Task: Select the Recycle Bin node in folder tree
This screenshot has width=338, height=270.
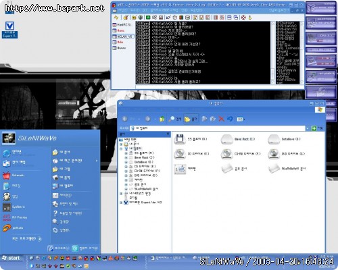Action: tap(130, 198)
